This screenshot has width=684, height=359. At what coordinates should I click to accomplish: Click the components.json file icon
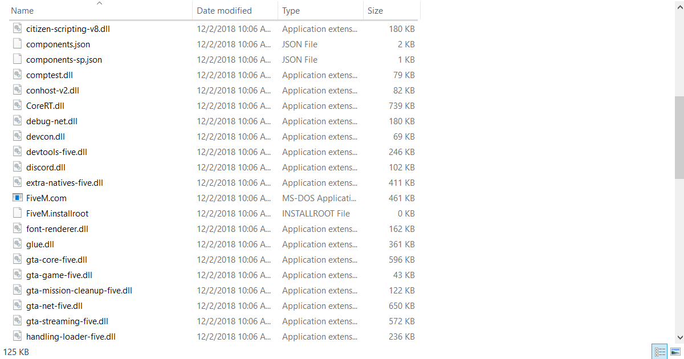click(x=17, y=44)
